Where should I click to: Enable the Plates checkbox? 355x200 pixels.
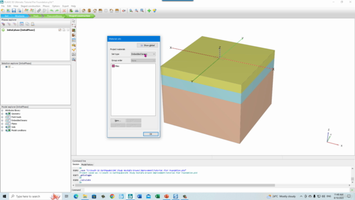point(9,124)
